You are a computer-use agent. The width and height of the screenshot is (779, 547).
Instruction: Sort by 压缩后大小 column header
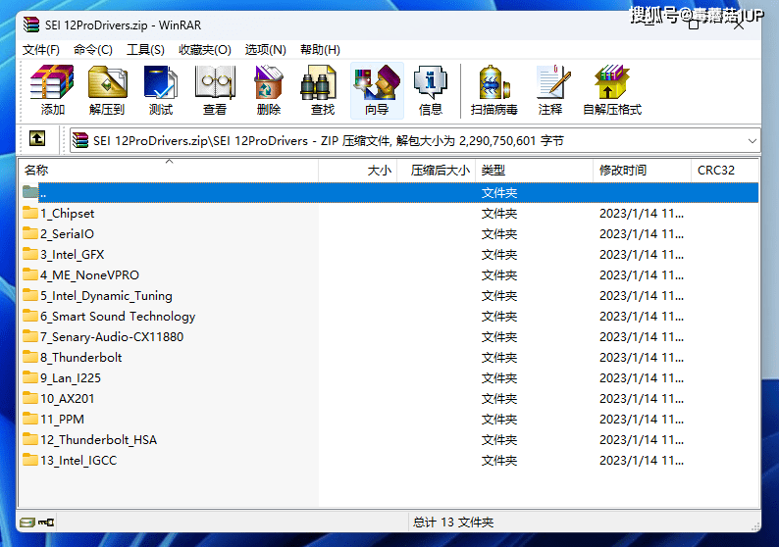tap(437, 171)
